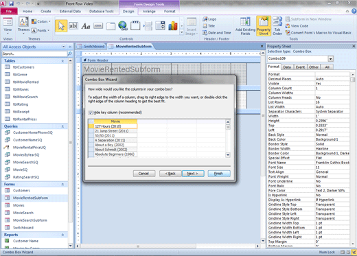Select the 127 Hours (2010) row

[115, 126]
